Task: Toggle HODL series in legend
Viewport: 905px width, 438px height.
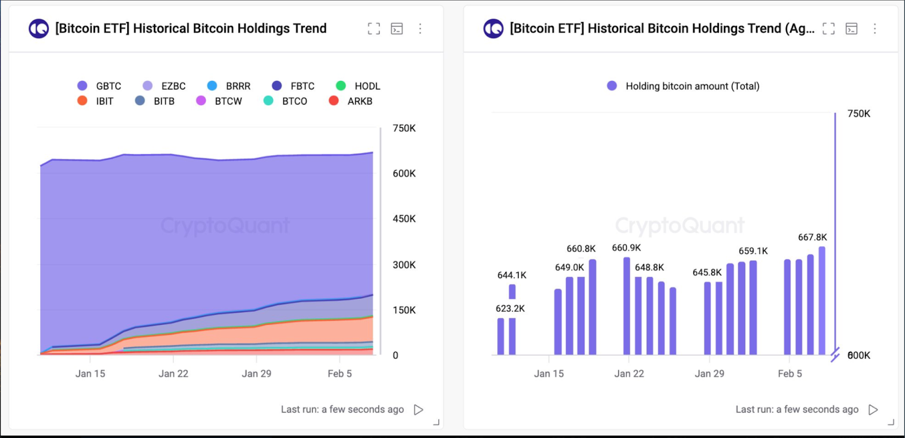Action: pos(358,86)
